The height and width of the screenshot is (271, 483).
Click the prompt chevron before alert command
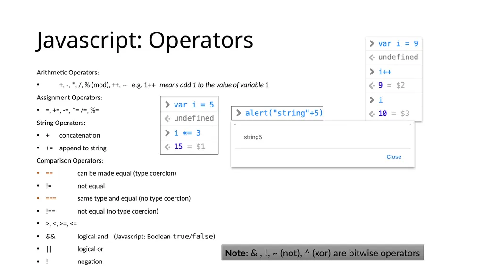coord(238,113)
